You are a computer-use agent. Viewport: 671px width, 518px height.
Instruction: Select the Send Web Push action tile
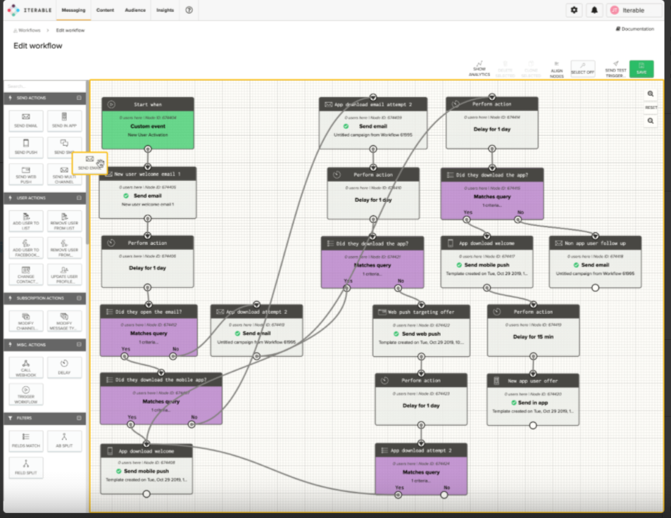point(26,175)
